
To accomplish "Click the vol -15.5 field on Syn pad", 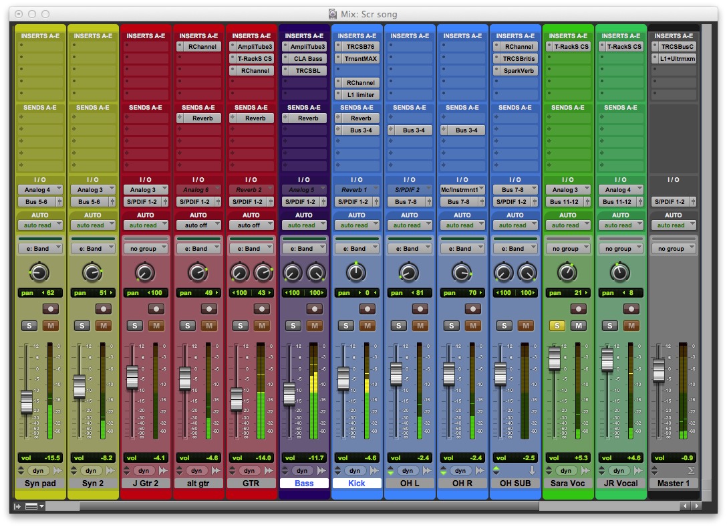I will [x=40, y=458].
